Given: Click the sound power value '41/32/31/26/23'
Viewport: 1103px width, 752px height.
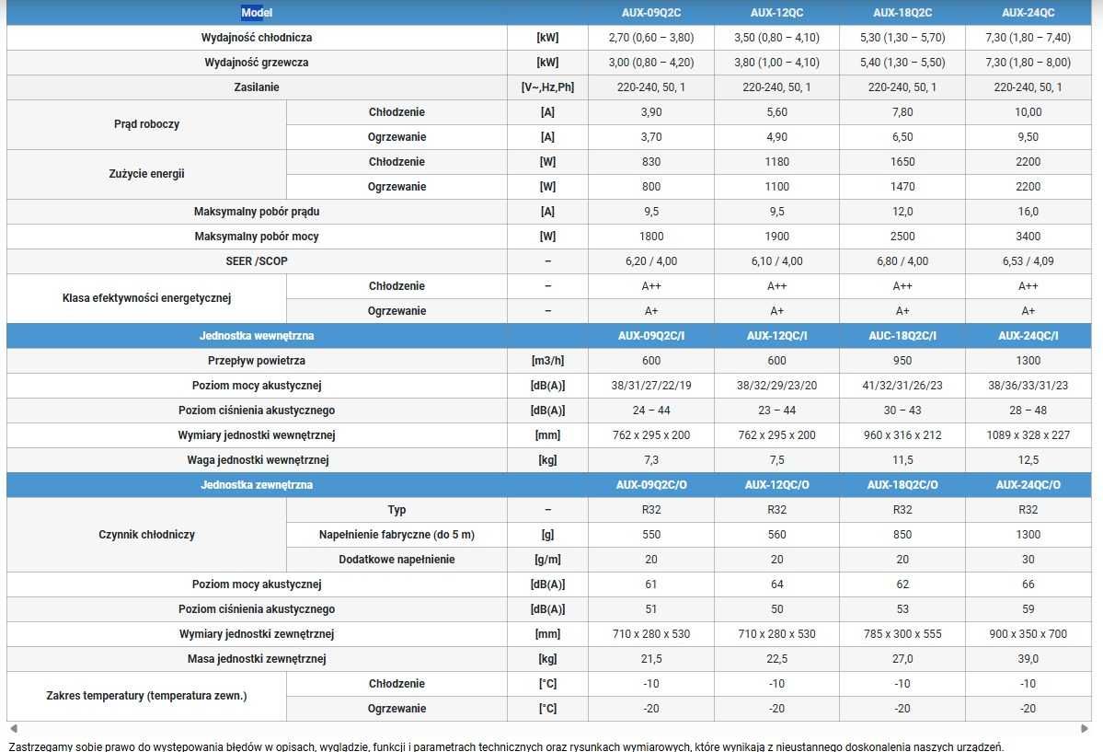Looking at the screenshot, I should pos(902,385).
